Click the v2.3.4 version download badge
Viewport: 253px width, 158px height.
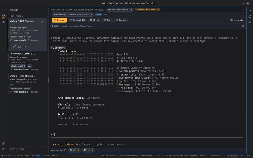coord(232,155)
